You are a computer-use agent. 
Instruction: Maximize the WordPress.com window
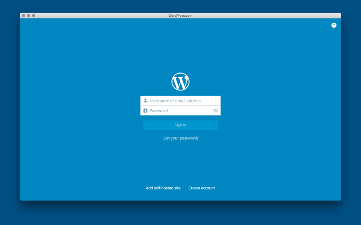pos(34,16)
